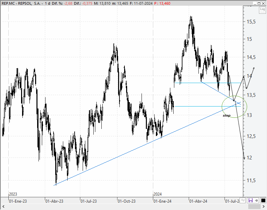Click the '14,5' price axis label

coord(251,57)
